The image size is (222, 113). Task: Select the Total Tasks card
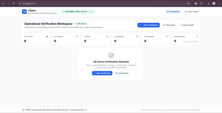pos(36,39)
